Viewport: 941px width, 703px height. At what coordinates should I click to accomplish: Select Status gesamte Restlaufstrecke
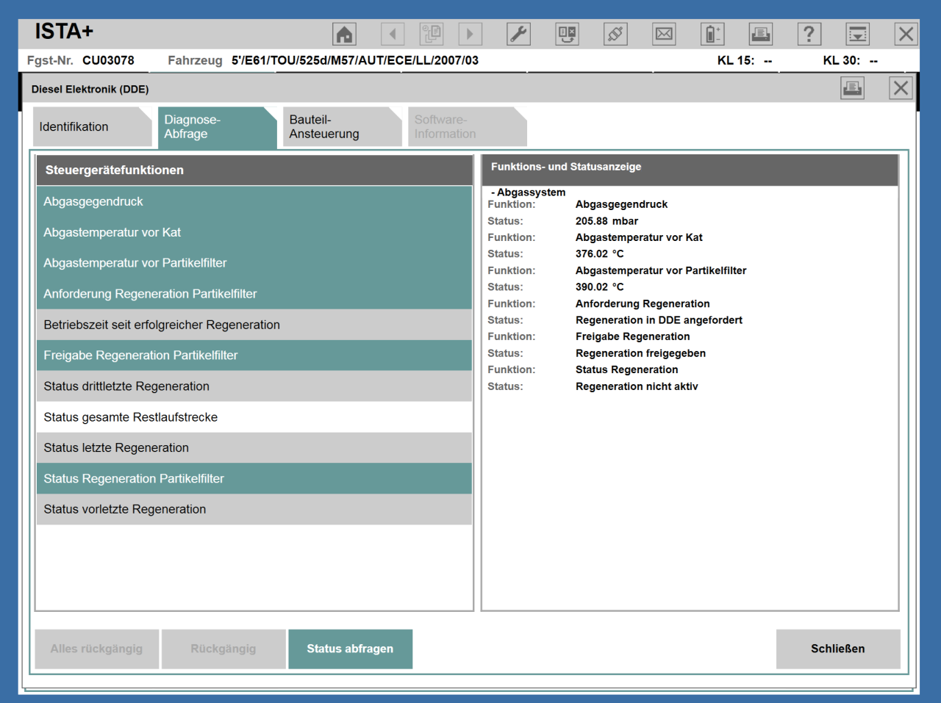(254, 417)
